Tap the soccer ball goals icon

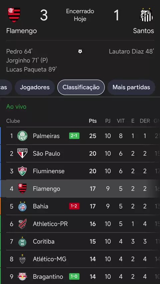click(80, 52)
